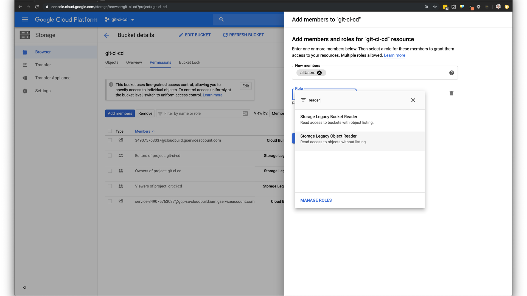Click the density toggle icon in filter bar
Viewport: 527px width, 296px height.
point(245,113)
